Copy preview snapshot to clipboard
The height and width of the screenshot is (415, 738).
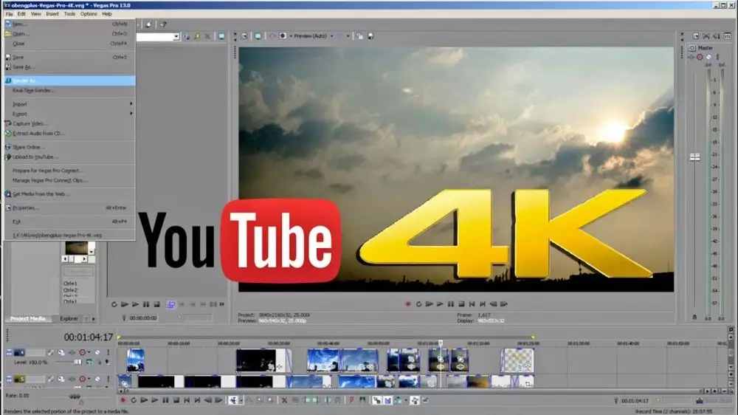[x=360, y=36]
